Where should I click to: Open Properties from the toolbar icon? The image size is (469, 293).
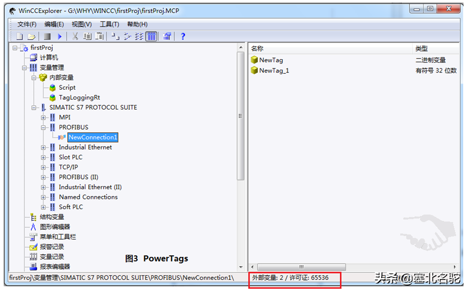[x=167, y=37]
